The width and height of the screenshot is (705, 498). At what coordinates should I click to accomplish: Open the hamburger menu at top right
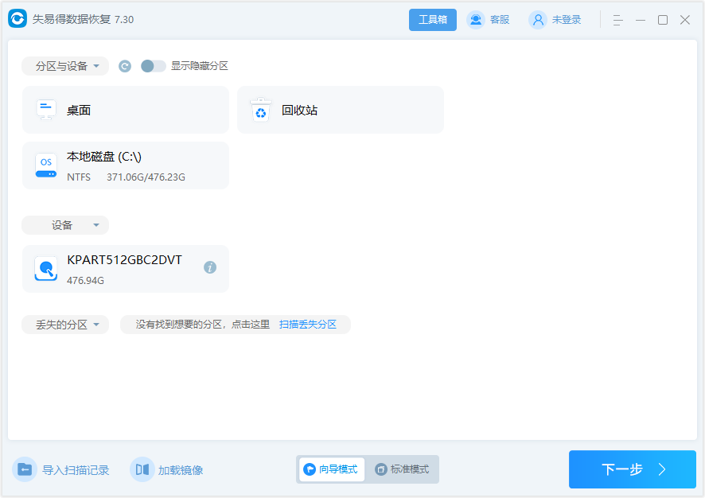[x=617, y=19]
